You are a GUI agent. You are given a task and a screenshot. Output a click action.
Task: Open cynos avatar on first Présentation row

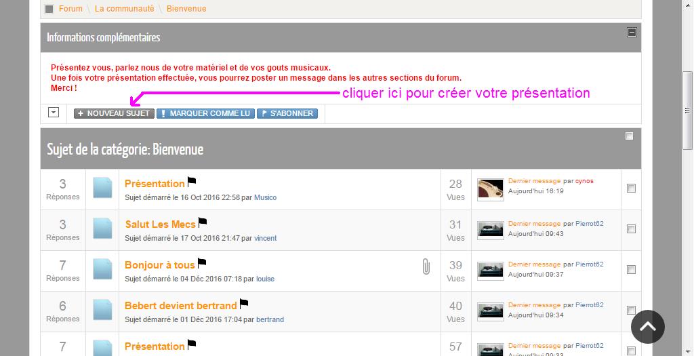pos(490,189)
